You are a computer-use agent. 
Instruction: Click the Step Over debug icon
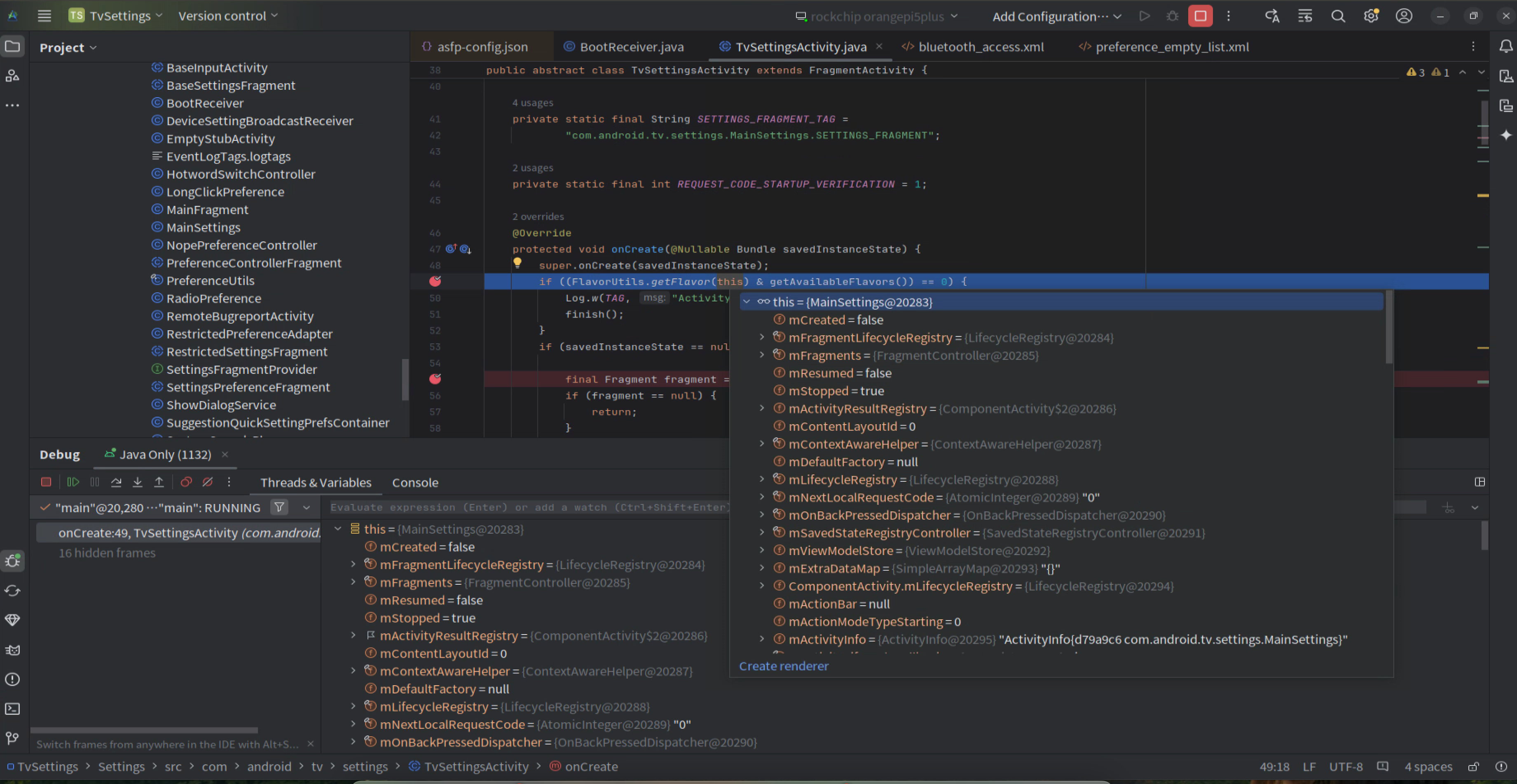coord(116,482)
